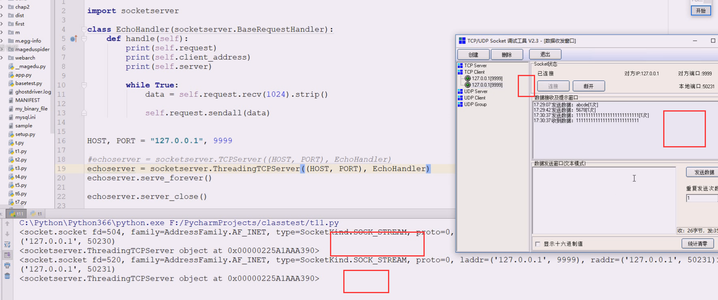Collapse the handle method fold marker on line 5
718x300 pixels.
(x=84, y=39)
